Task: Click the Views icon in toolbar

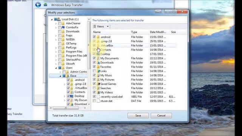Action: pyautogui.click(x=95, y=26)
